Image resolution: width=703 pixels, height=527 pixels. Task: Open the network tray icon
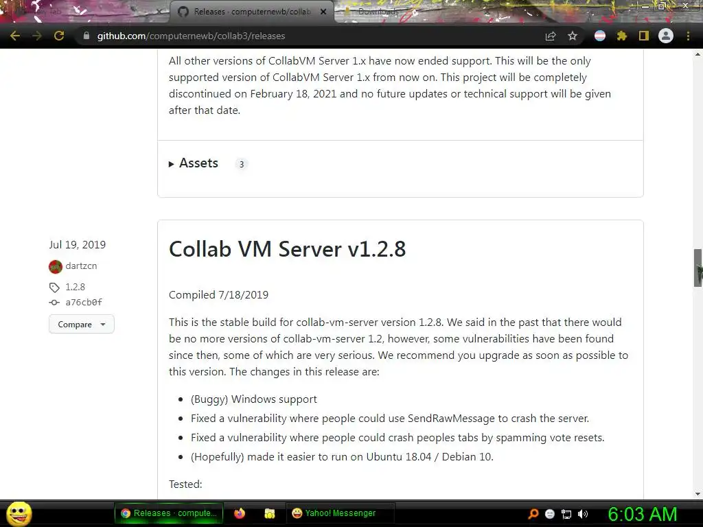[566, 514]
